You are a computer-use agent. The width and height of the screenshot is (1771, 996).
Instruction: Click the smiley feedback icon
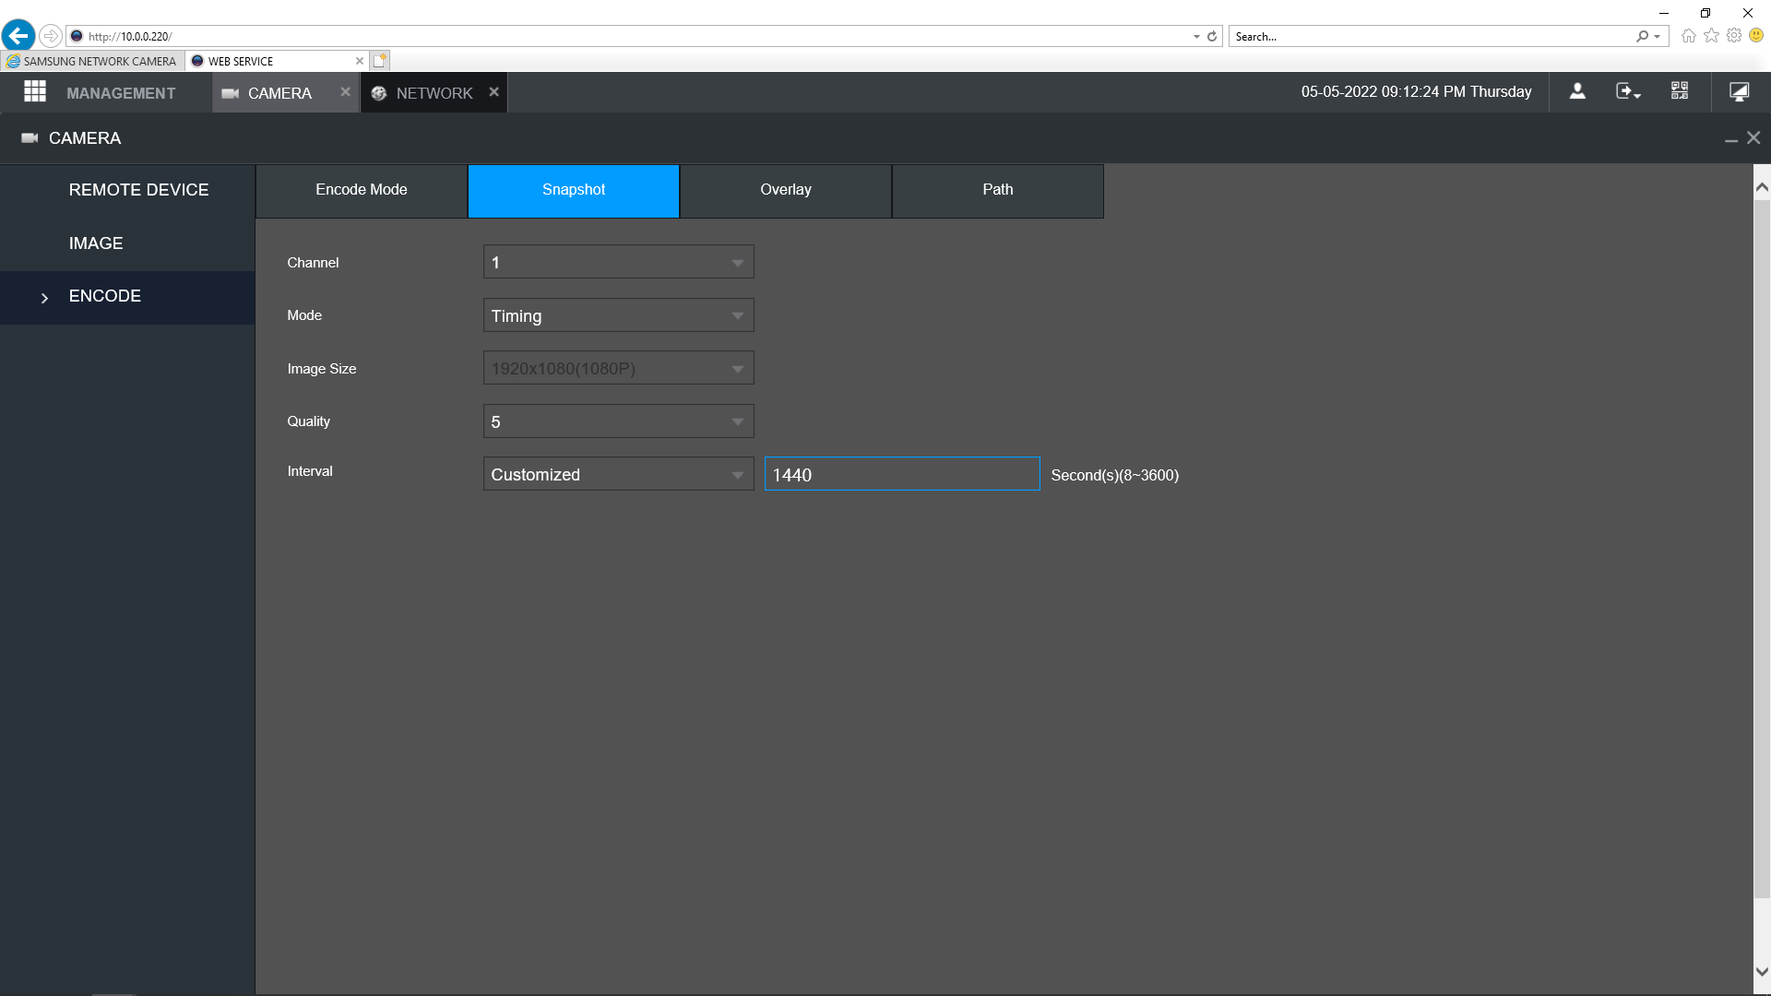pyautogui.click(x=1756, y=36)
